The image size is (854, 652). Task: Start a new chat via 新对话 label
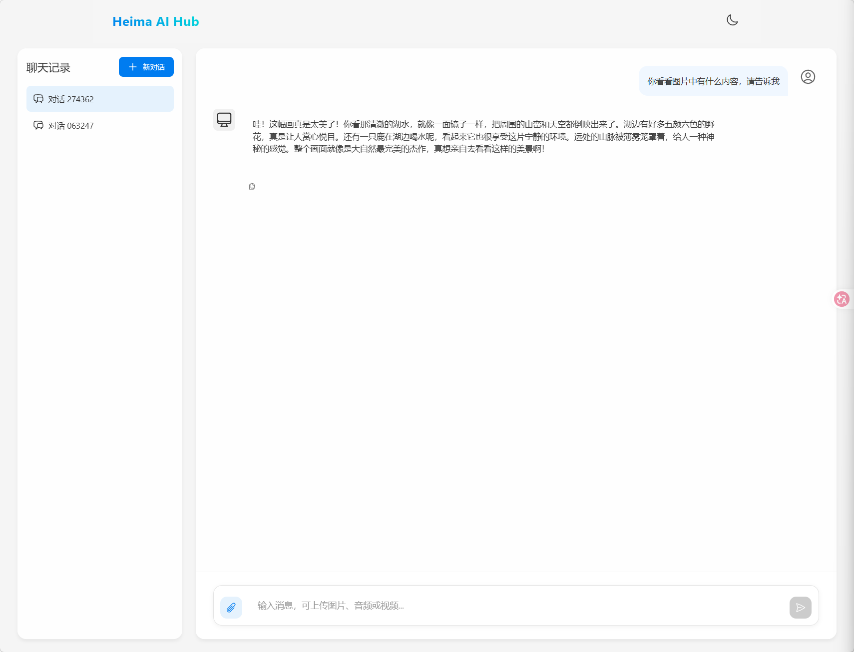pyautogui.click(x=154, y=67)
